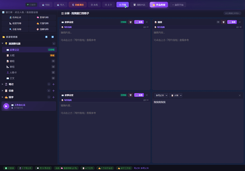Play the 工作台心法 guide
This screenshot has width=245, height=171.
pyautogui.click(x=6, y=106)
